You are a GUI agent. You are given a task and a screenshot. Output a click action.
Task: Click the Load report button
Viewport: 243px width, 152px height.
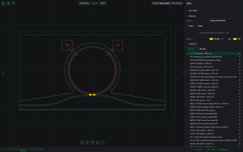click(x=191, y=26)
